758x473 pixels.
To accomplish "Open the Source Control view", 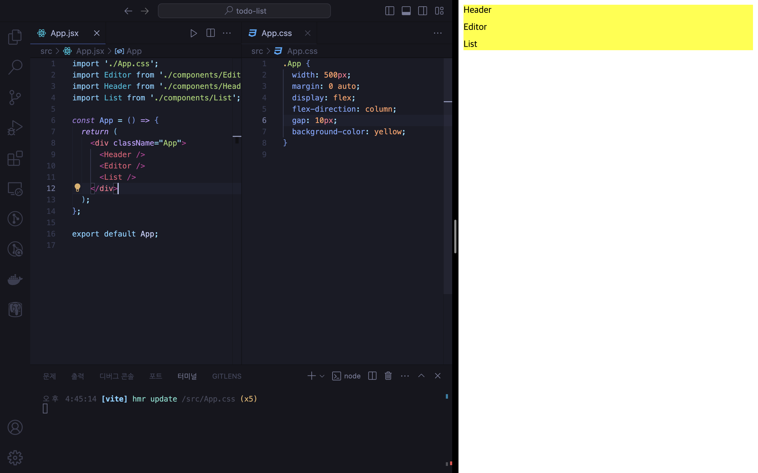I will point(15,97).
